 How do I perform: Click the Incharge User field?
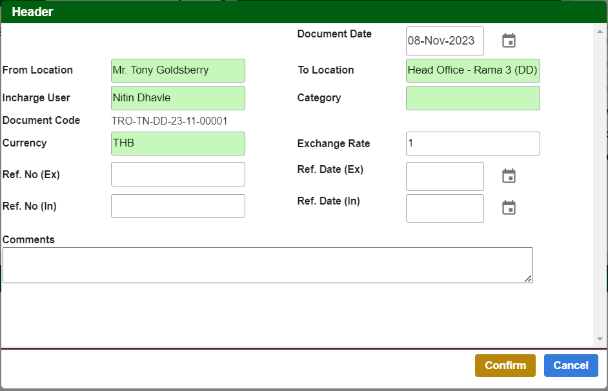coord(177,98)
